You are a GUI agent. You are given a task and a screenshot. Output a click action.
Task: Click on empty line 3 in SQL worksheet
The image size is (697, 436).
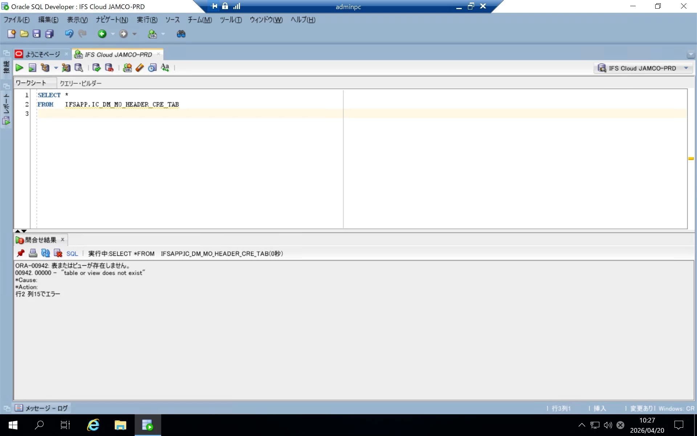click(x=182, y=114)
